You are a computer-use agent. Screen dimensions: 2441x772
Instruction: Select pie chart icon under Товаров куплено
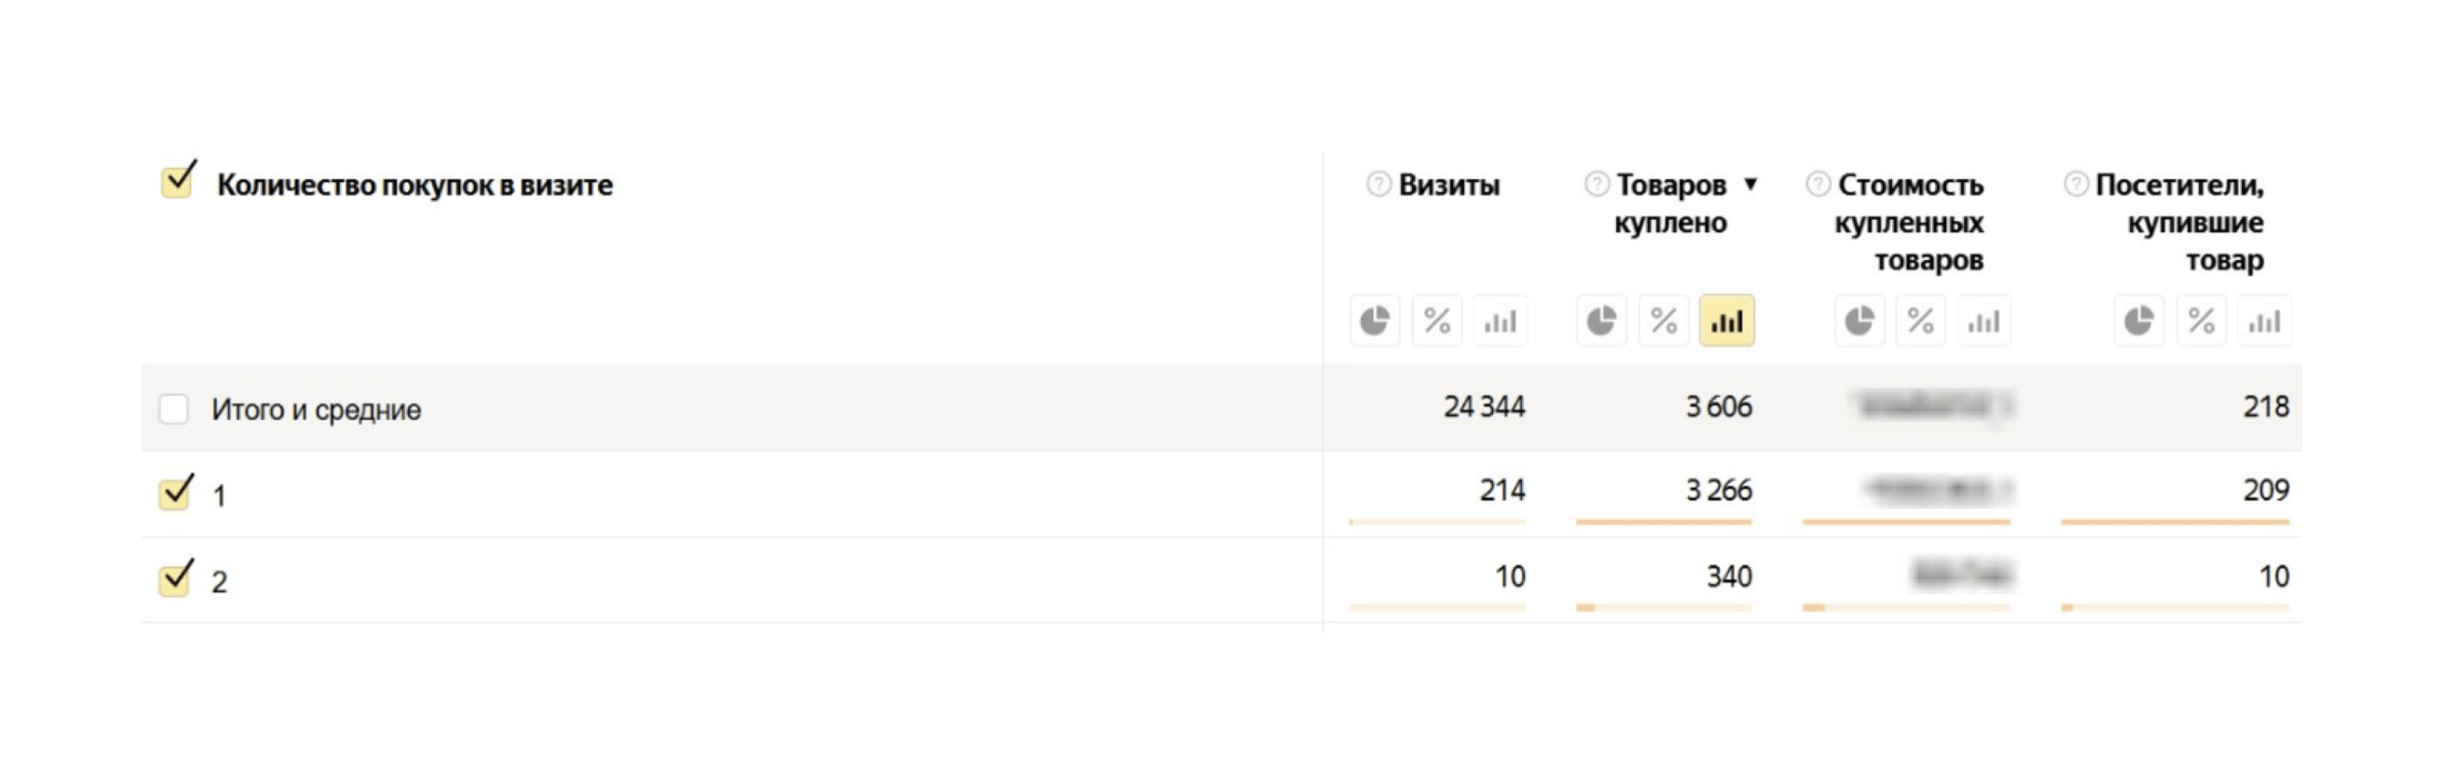tap(1600, 320)
